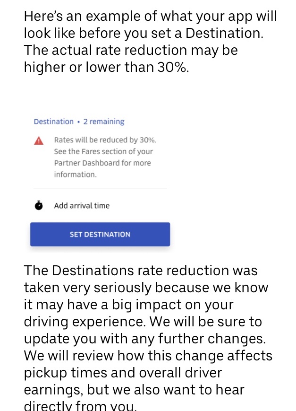This screenshot has width=296, height=411.
Task: Click the "Here's an example" opening line
Action: point(150,17)
